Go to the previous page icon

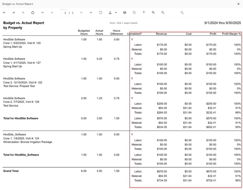point(52,13)
